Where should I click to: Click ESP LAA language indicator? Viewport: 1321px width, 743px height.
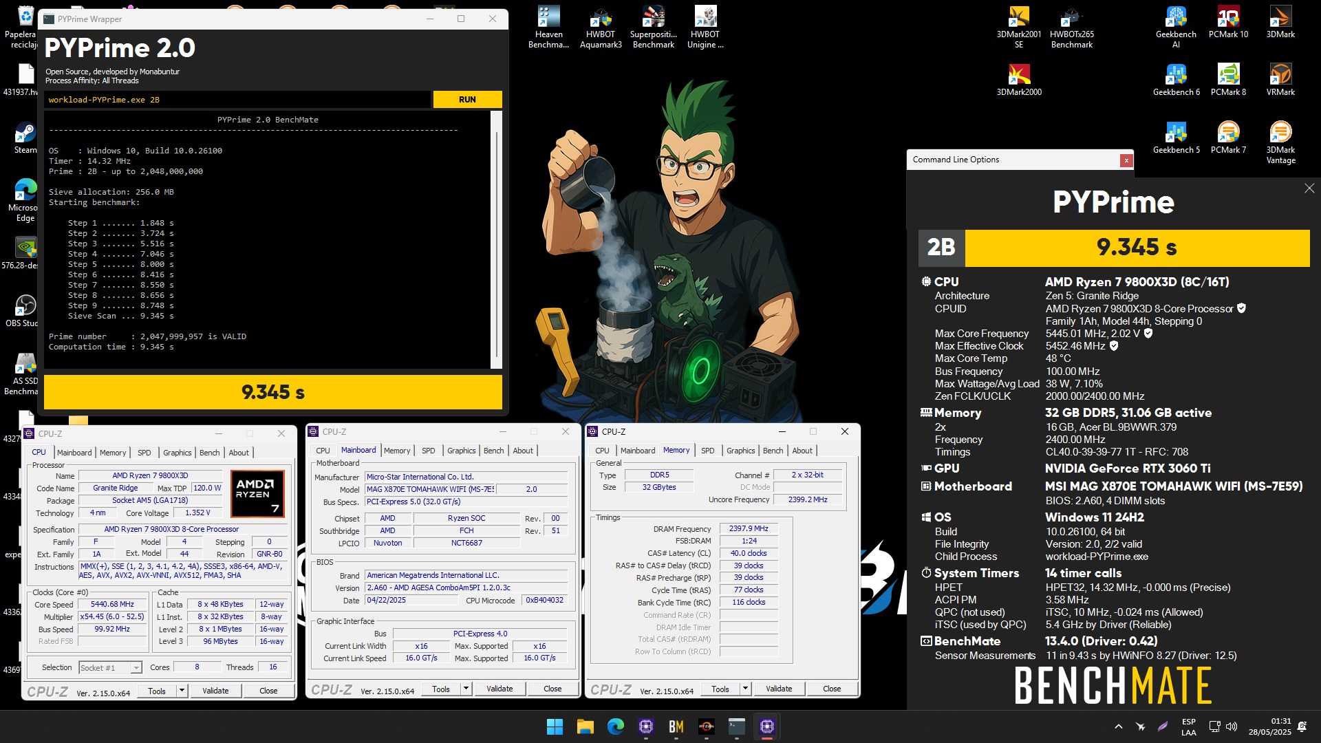(x=1189, y=726)
